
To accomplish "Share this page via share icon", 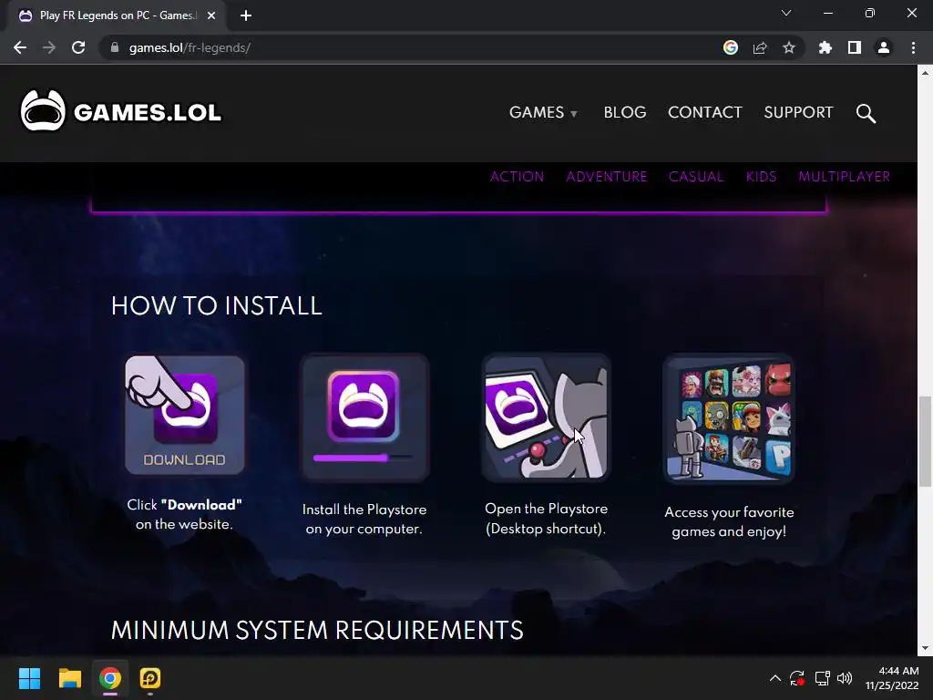I will point(760,47).
